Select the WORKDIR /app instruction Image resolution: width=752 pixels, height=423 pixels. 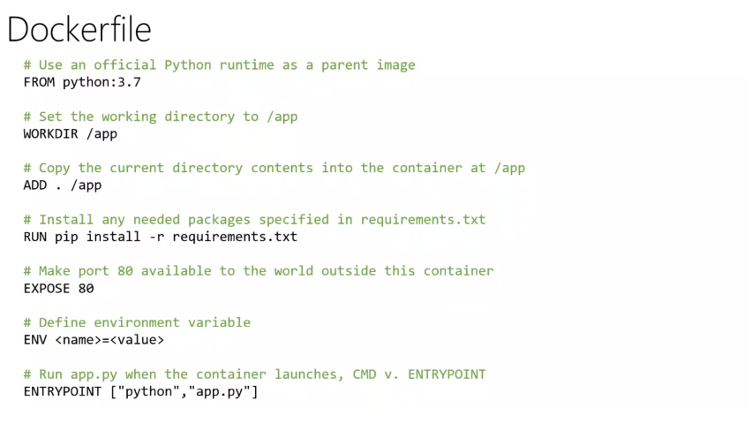point(71,134)
